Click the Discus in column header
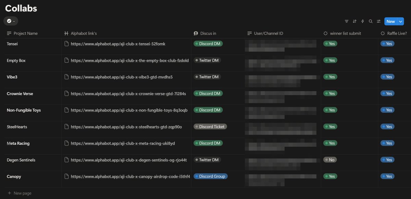This screenshot has height=199, width=411. [x=205, y=33]
